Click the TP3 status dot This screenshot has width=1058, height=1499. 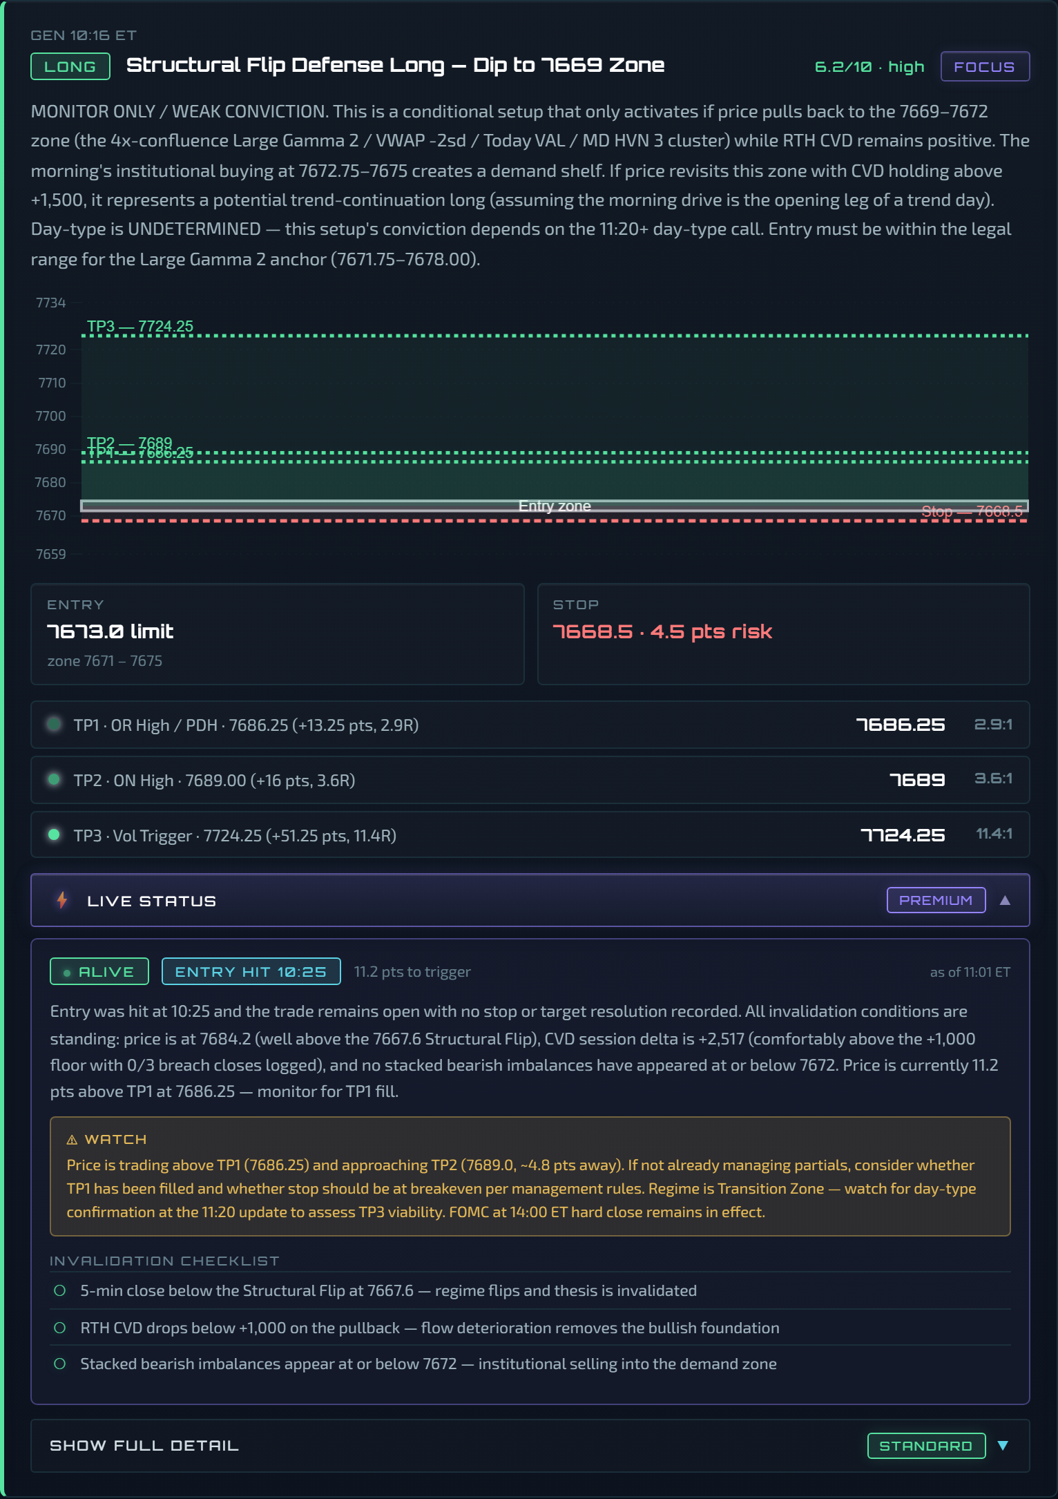tap(54, 834)
